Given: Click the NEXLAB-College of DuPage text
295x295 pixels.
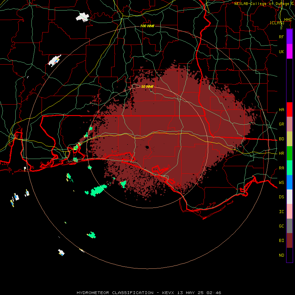Looking at the screenshot, I should coord(262,4).
